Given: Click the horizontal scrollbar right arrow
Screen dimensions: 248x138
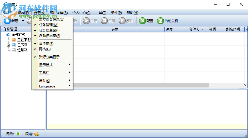Looking at the screenshot, I should point(245,85).
